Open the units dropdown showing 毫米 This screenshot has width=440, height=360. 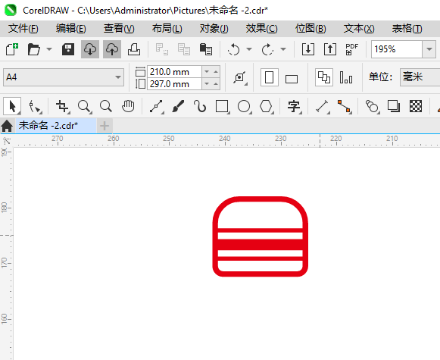(x=420, y=77)
